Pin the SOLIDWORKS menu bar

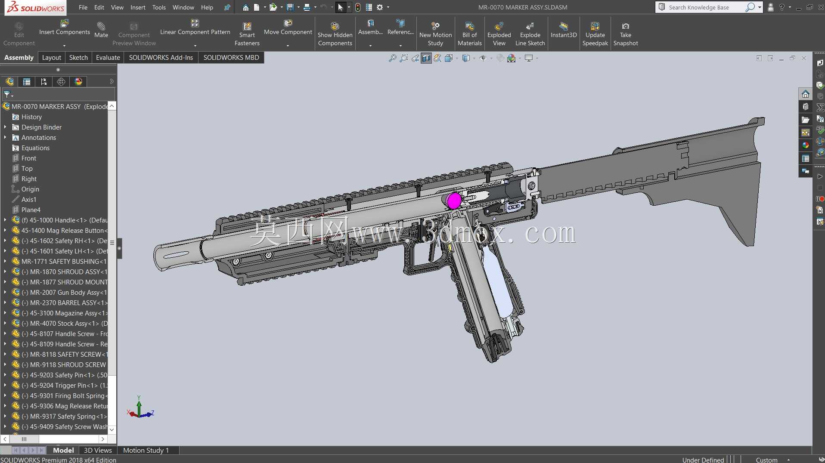[x=227, y=7]
